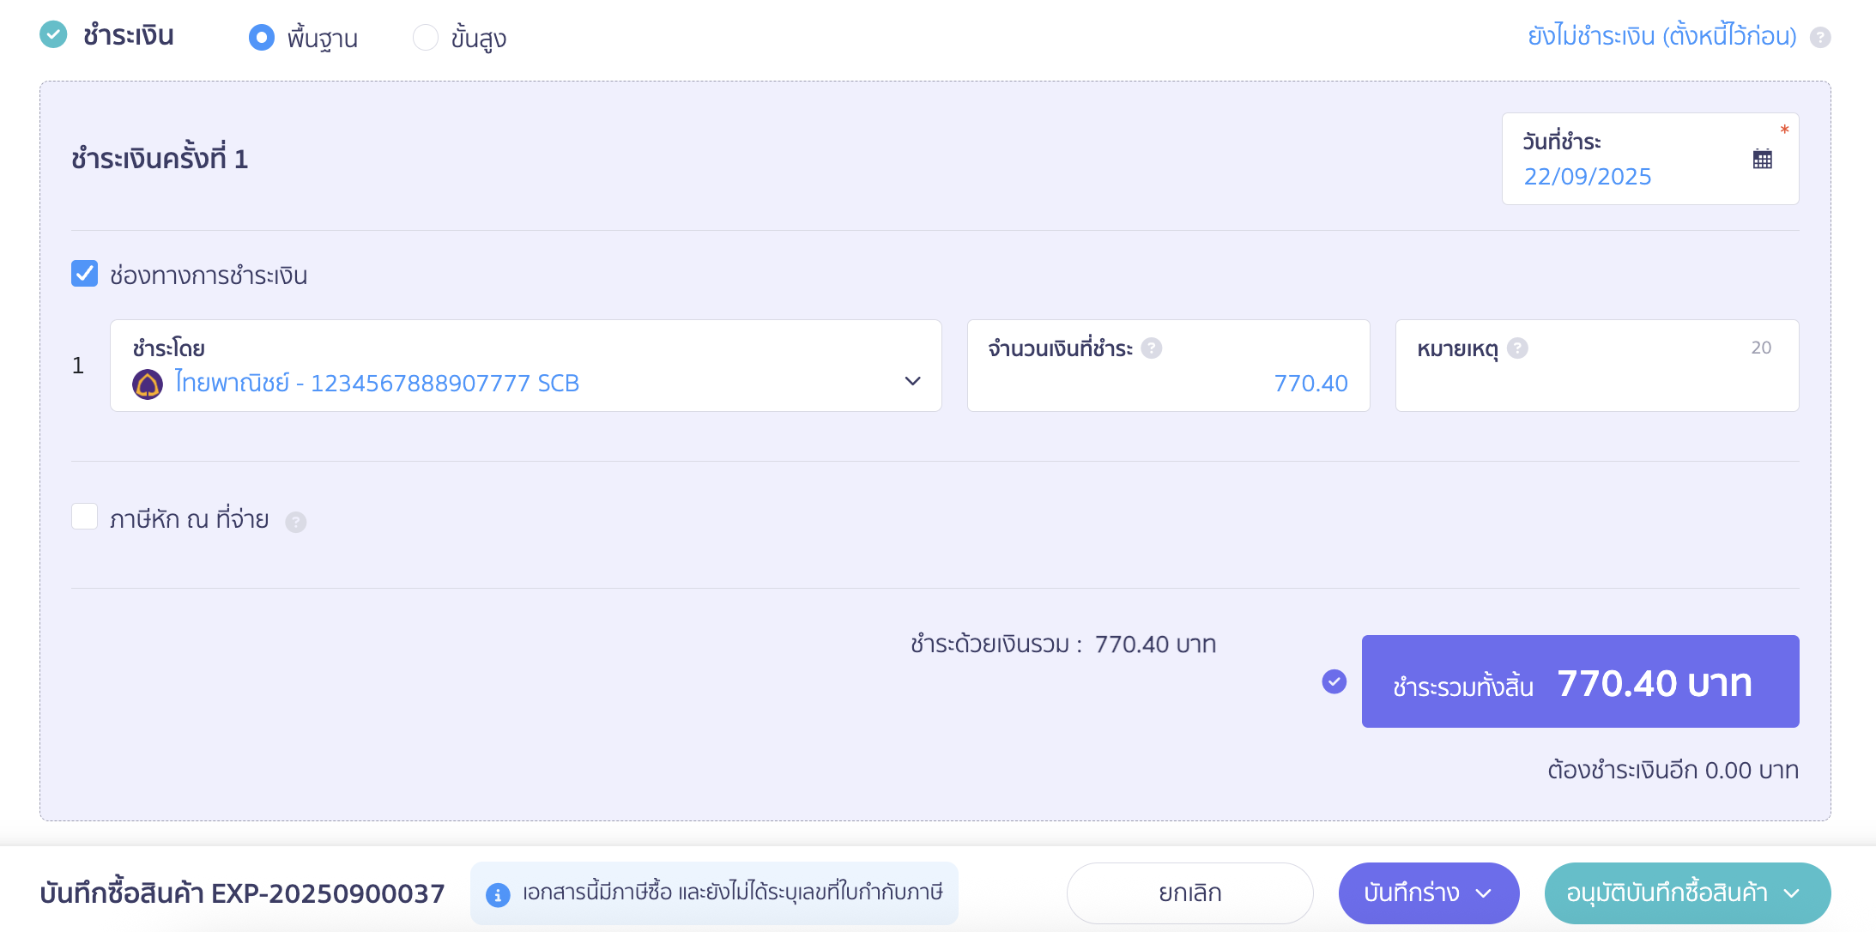Click the ชำระรวมทั้งสิ้น 770.40 บาท button

[x=1580, y=681]
